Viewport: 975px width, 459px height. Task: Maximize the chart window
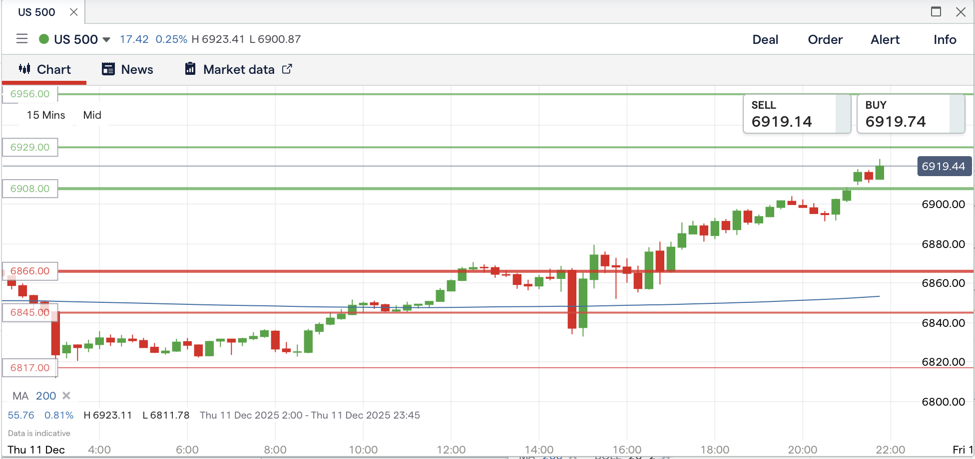[x=936, y=12]
